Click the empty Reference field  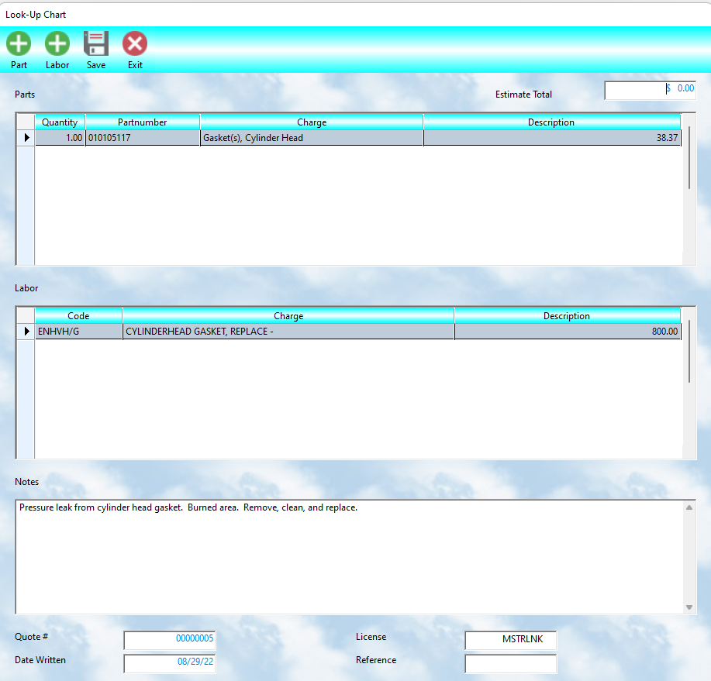click(x=511, y=662)
